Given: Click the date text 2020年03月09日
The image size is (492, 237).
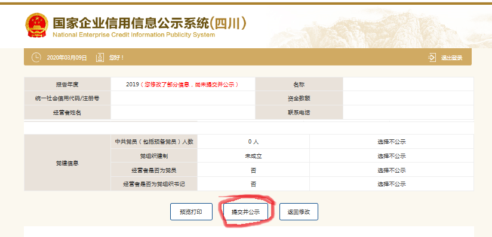Looking at the screenshot, I should (x=67, y=58).
